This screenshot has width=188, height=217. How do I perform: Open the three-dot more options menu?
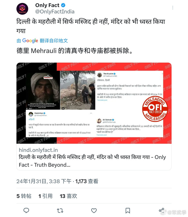click(173, 8)
